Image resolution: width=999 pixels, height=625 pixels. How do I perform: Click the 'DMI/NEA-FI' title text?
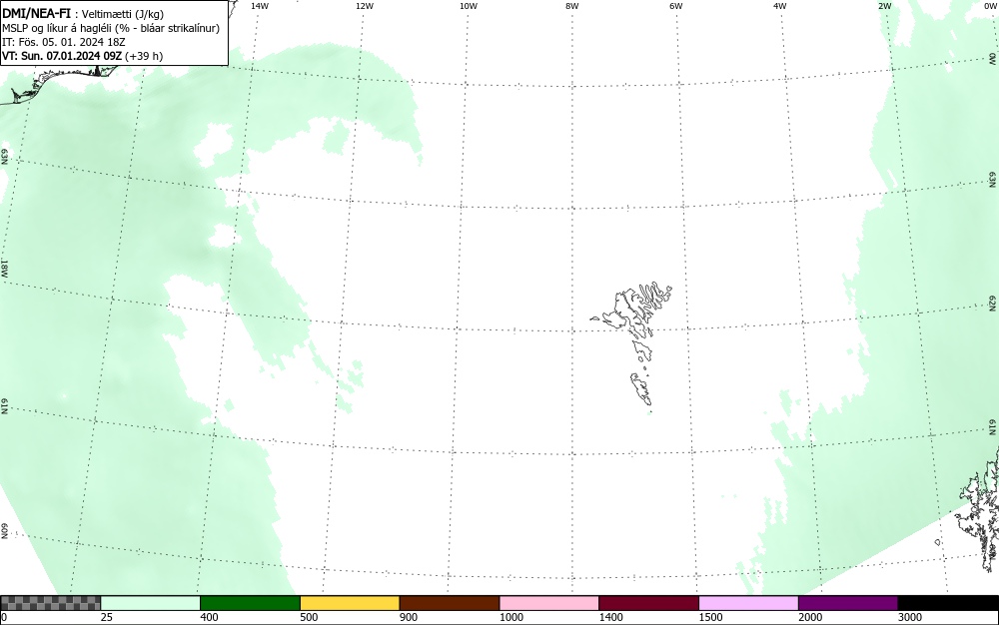pos(36,13)
